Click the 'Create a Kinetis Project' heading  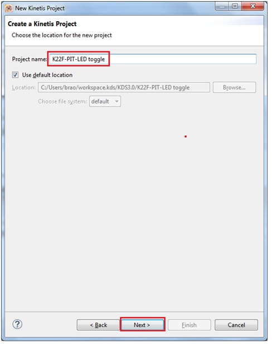click(42, 23)
